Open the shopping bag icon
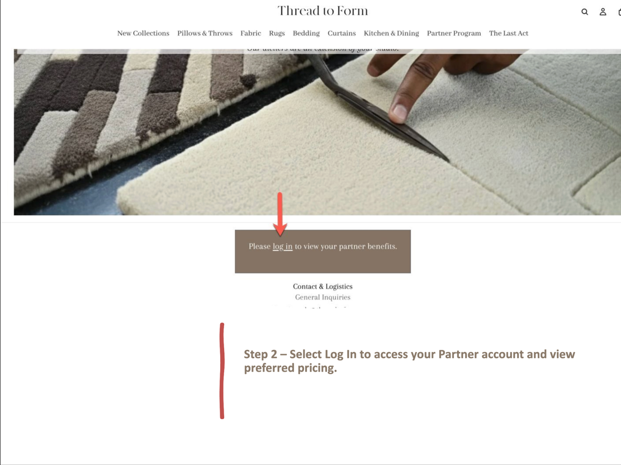Viewport: 621px width, 465px height. pyautogui.click(x=619, y=12)
